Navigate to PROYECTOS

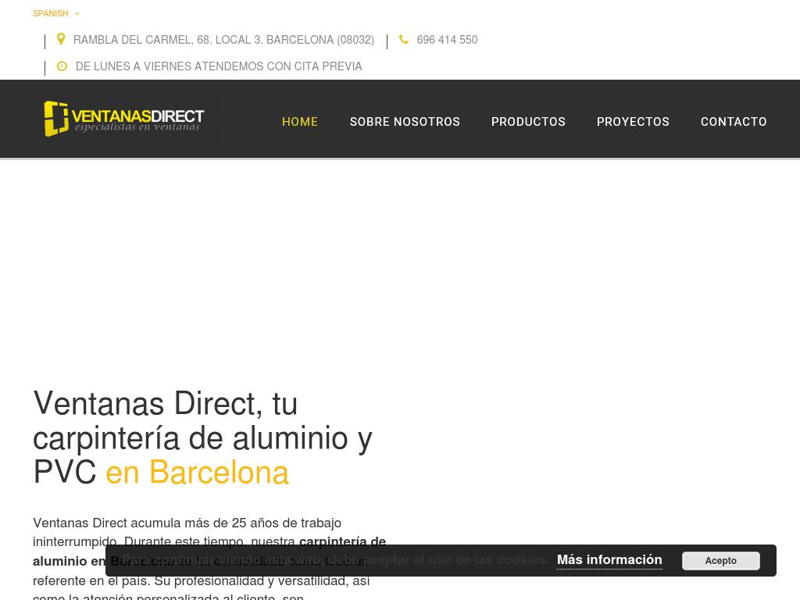pos(633,122)
